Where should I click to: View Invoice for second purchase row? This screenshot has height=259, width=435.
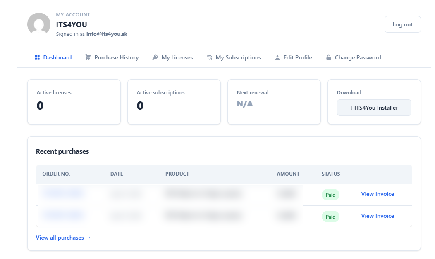(x=377, y=216)
